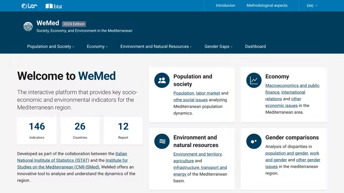Open international relations link
This screenshot has width=344, height=193.
point(285,96)
